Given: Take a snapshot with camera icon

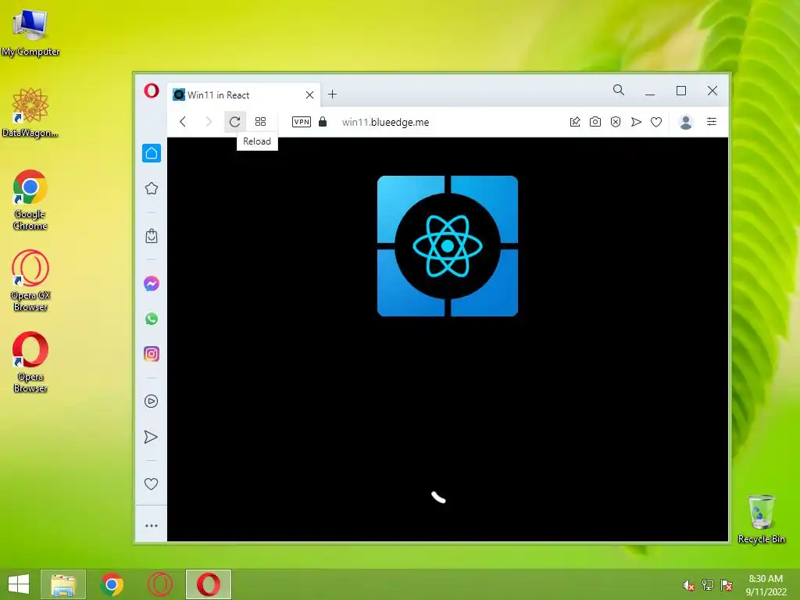Looking at the screenshot, I should point(595,121).
